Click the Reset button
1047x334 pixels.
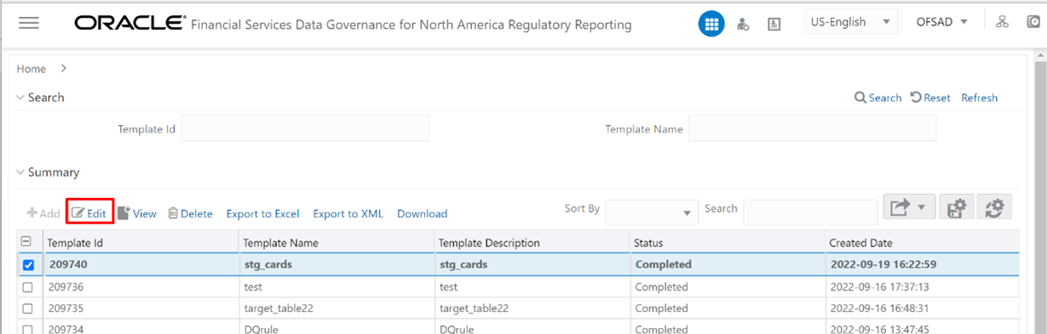pyautogui.click(x=930, y=98)
